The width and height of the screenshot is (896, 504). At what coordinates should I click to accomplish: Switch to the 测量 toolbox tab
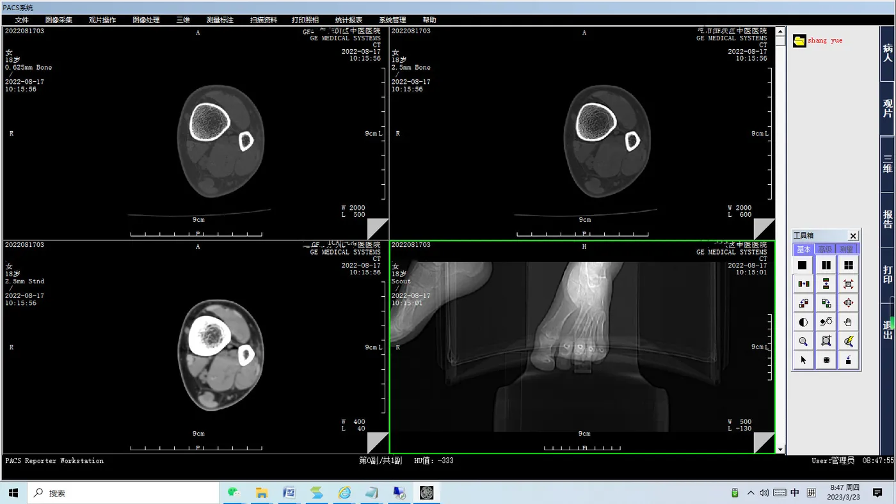(x=847, y=249)
